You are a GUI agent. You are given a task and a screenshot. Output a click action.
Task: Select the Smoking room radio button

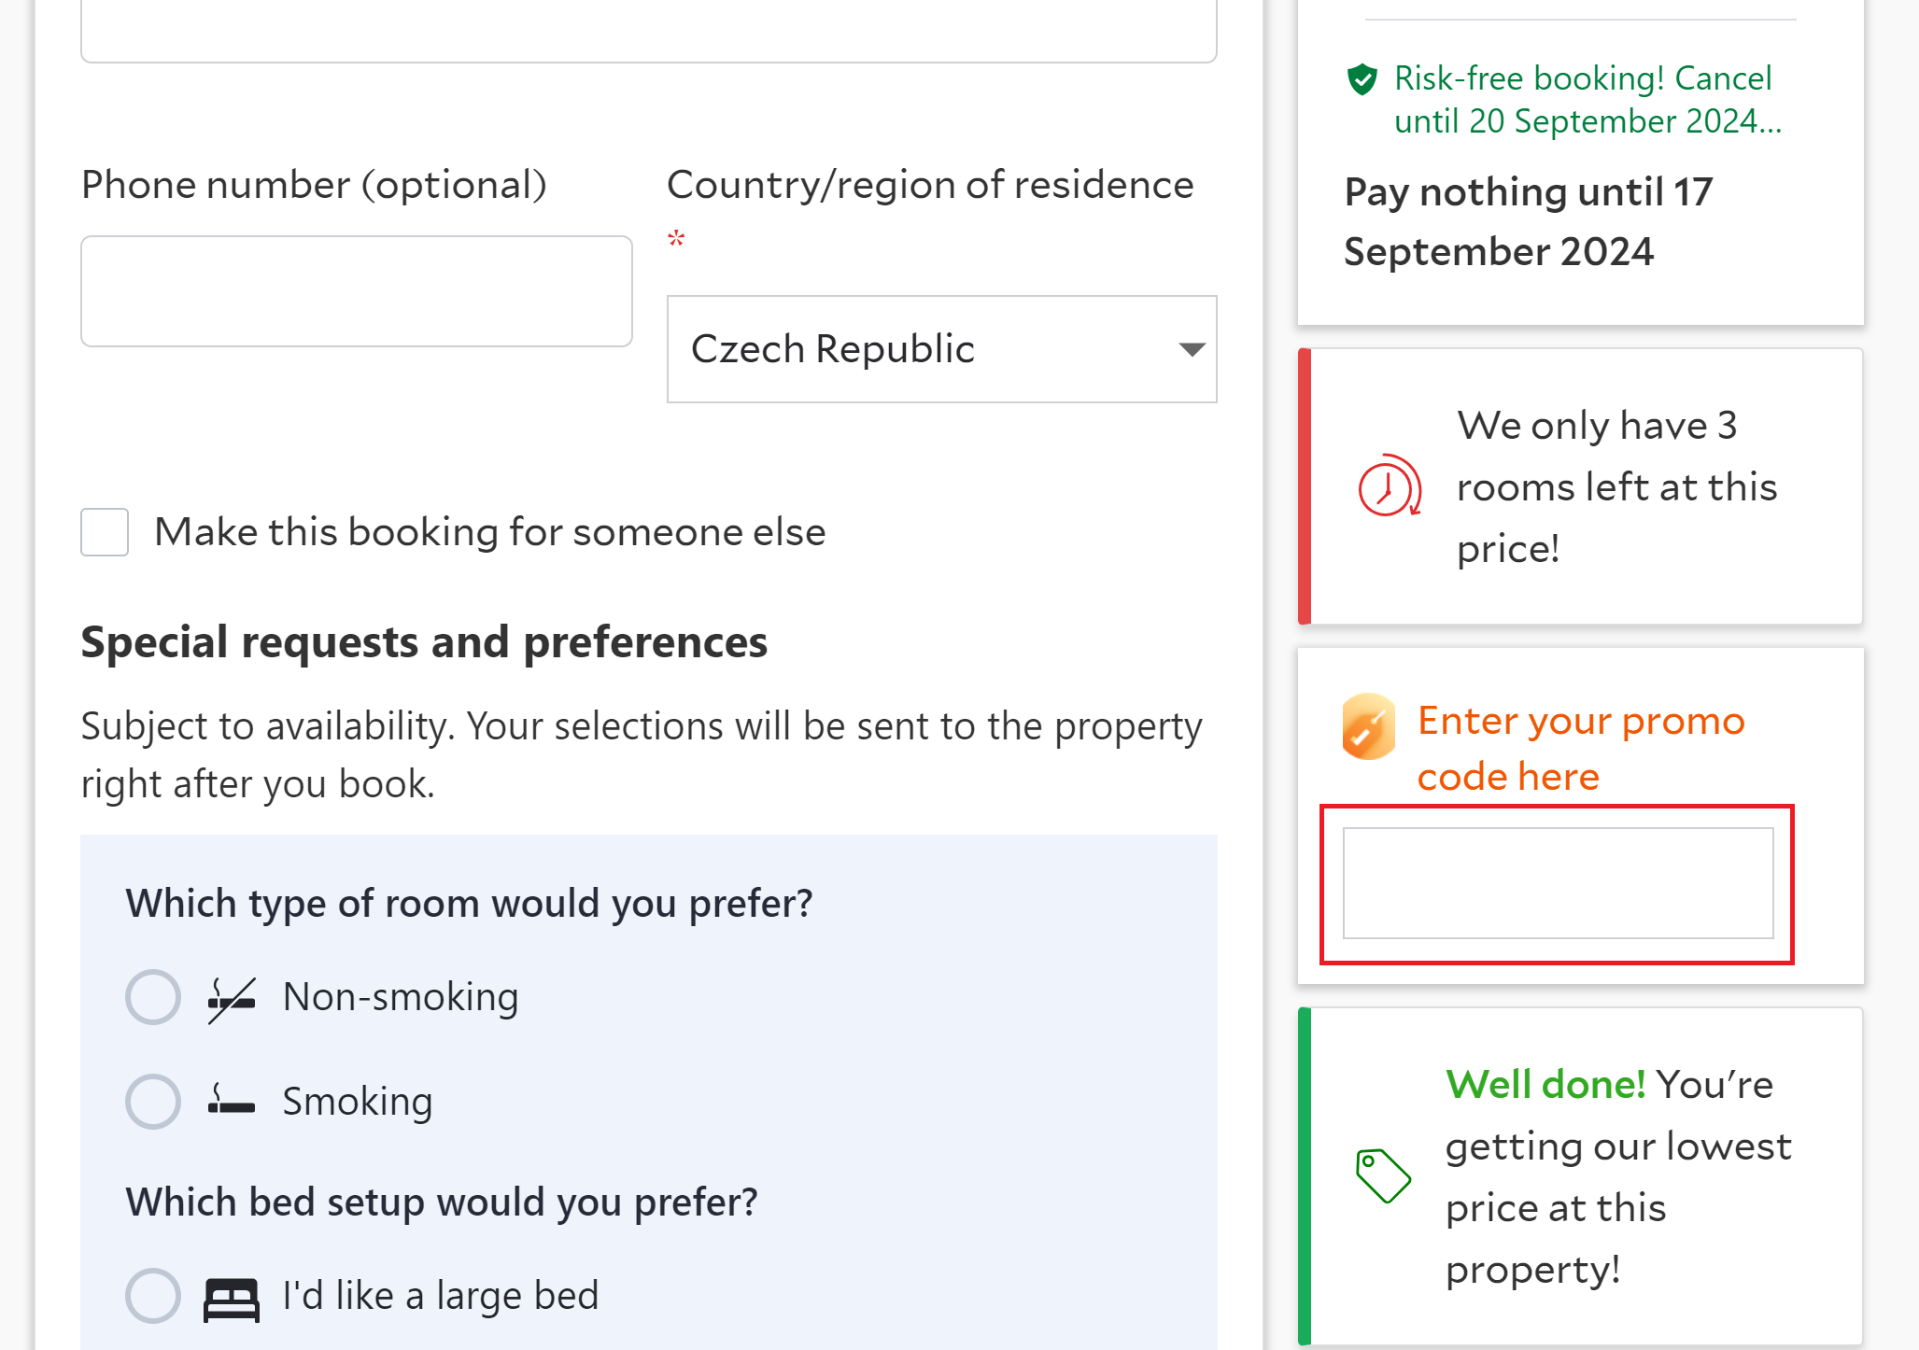click(x=153, y=1102)
